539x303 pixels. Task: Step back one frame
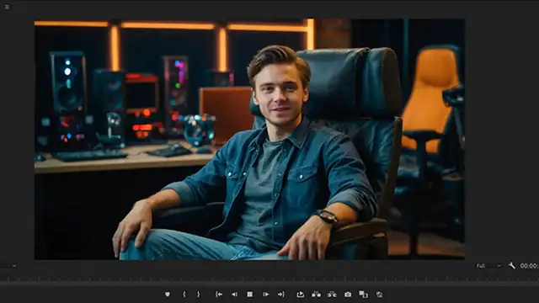pyautogui.click(x=234, y=295)
